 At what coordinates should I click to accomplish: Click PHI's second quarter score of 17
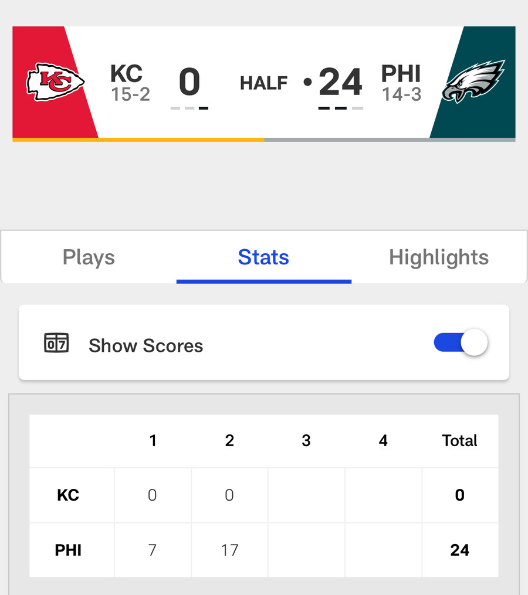[x=229, y=550]
